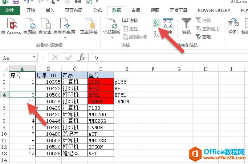
Task: Click the 编辑链接 button
Action: [135, 37]
